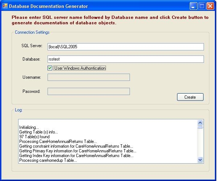The height and width of the screenshot is (181, 217).
Task: Minimize the Database Documentation Generator window
Action: pyautogui.click(x=193, y=6)
